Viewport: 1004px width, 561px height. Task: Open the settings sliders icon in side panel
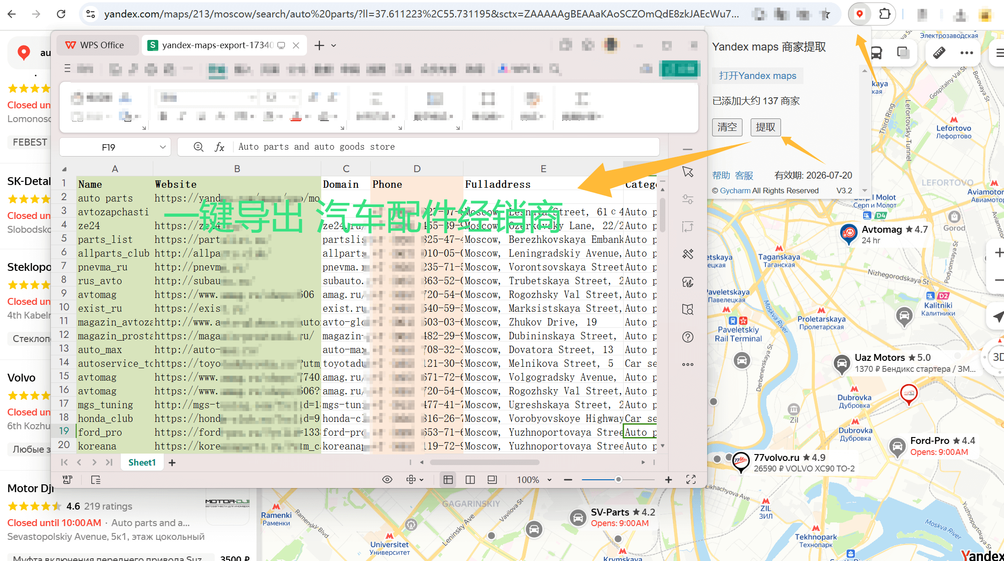tap(687, 199)
